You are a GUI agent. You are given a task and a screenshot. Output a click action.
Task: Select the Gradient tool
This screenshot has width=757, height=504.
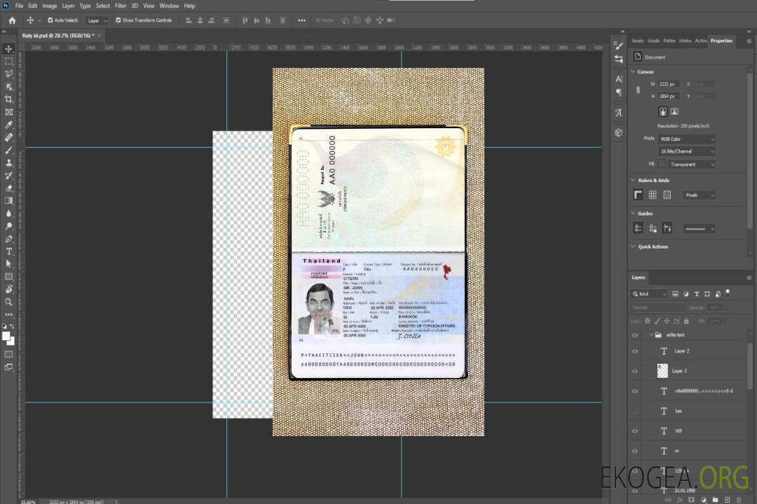tap(8, 201)
